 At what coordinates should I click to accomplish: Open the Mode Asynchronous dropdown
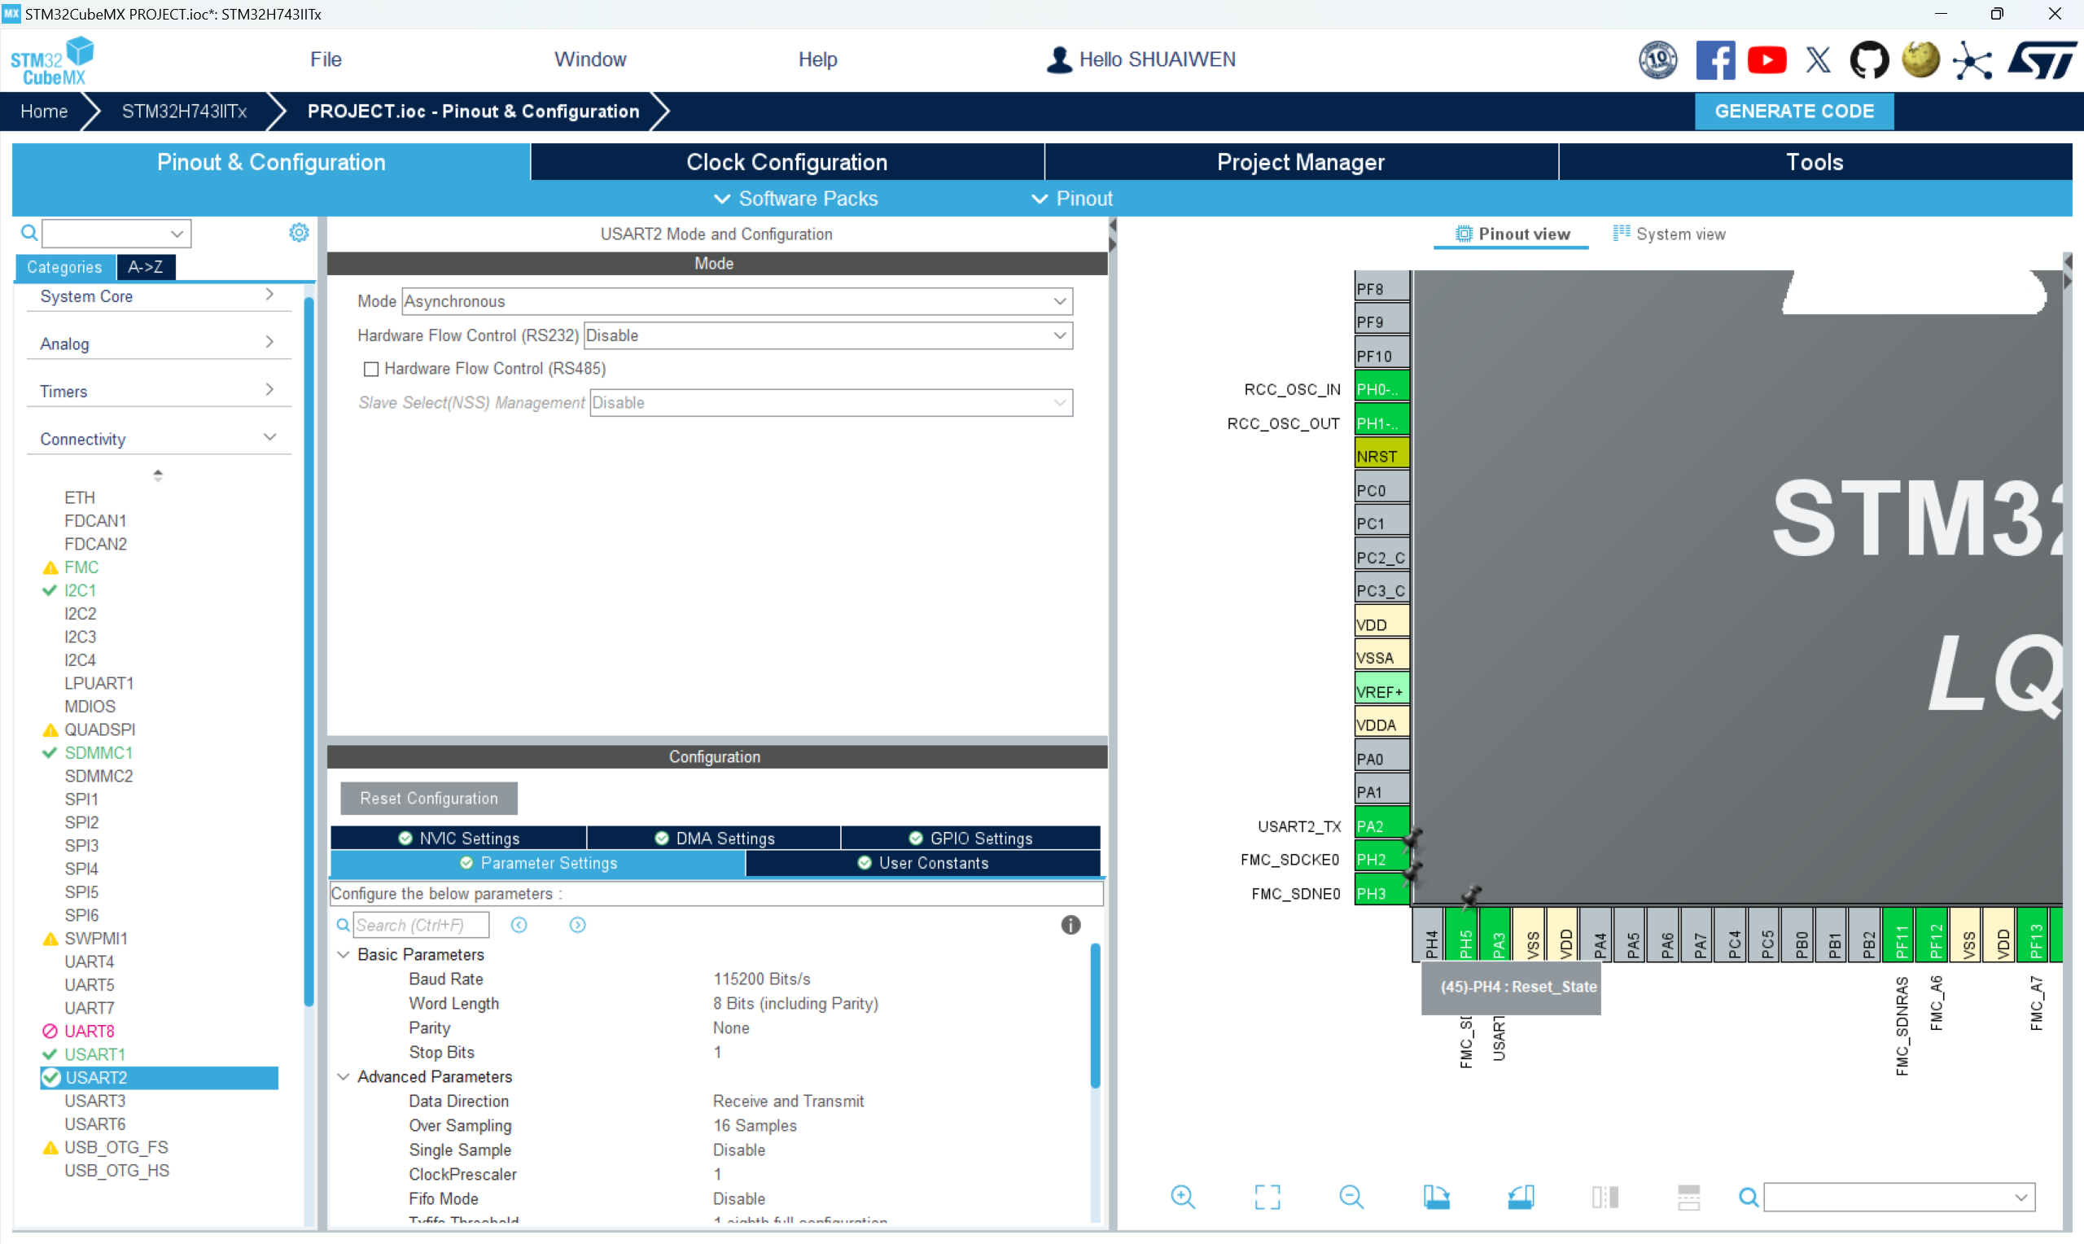(x=737, y=301)
